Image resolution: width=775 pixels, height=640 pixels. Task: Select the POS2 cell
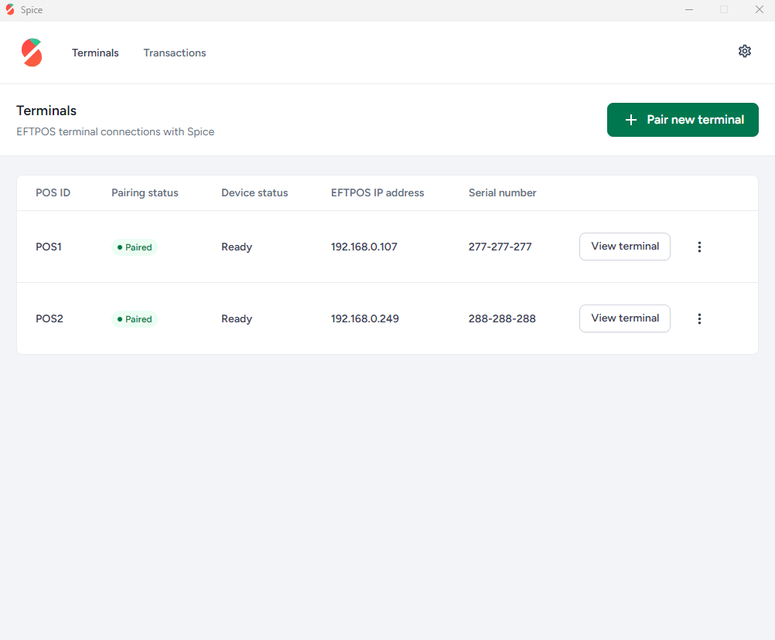(x=50, y=318)
